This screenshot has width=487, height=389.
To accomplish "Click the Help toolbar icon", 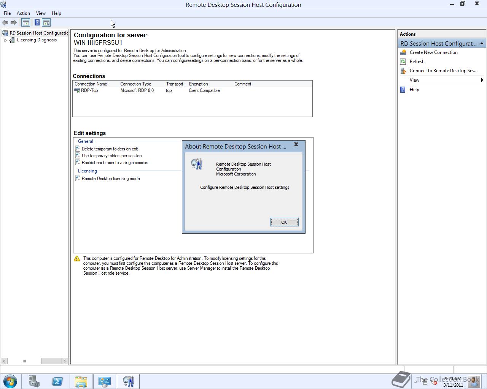I will pyautogui.click(x=37, y=23).
